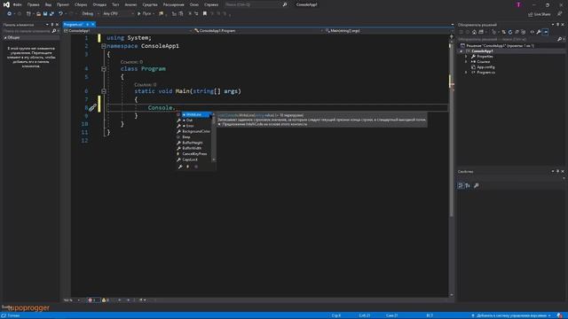Image resolution: width=568 pixels, height=319 pixels.
Task: Click the IntelliSense list scroll down arrow
Action: (214, 159)
